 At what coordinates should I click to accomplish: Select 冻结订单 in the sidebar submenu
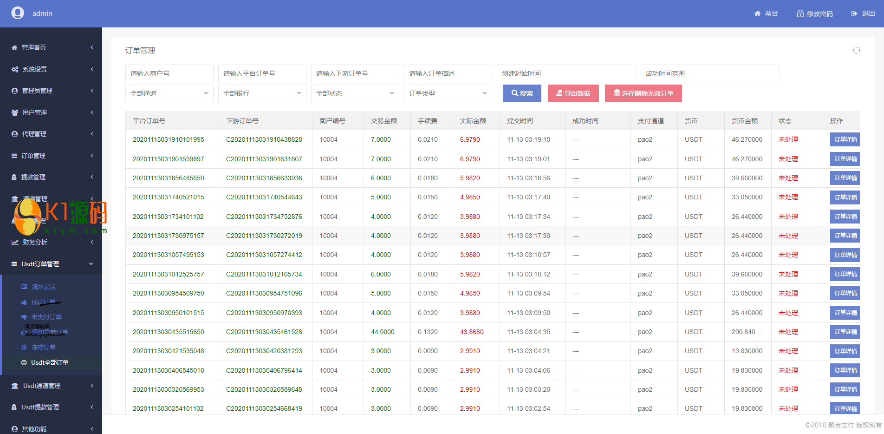point(43,347)
